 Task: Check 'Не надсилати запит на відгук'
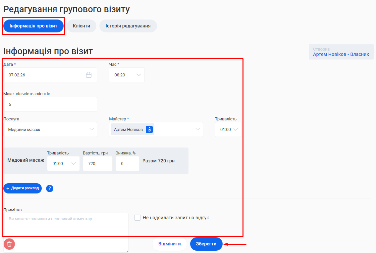tap(137, 218)
